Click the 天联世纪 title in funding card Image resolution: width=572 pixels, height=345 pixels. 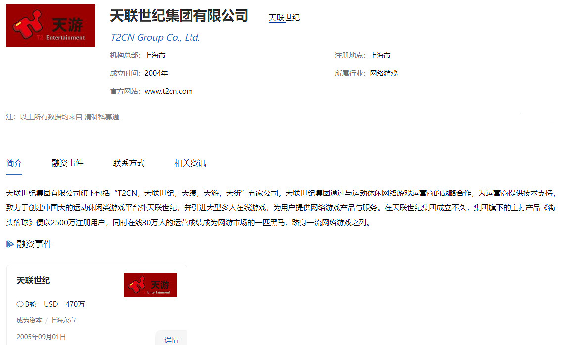point(34,281)
